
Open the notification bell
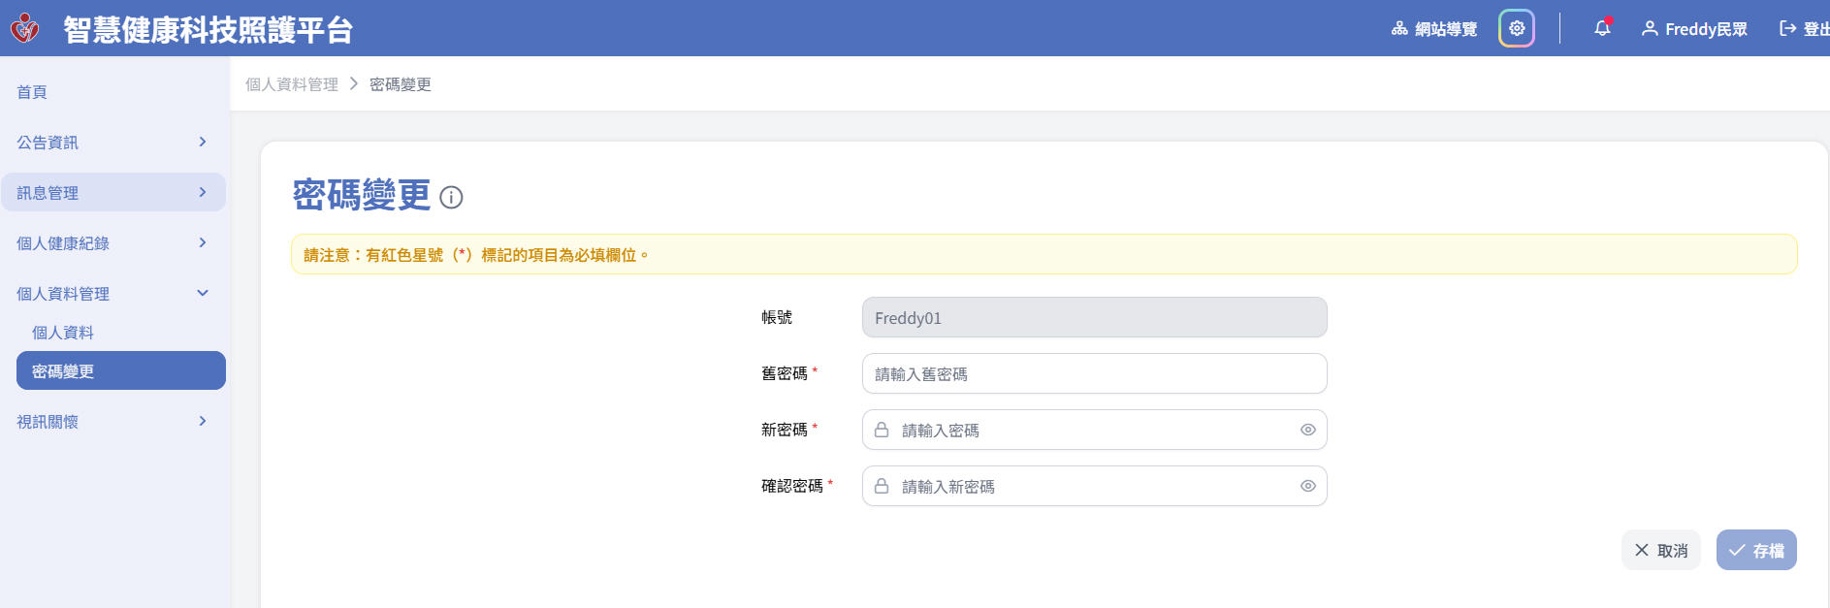click(x=1602, y=28)
